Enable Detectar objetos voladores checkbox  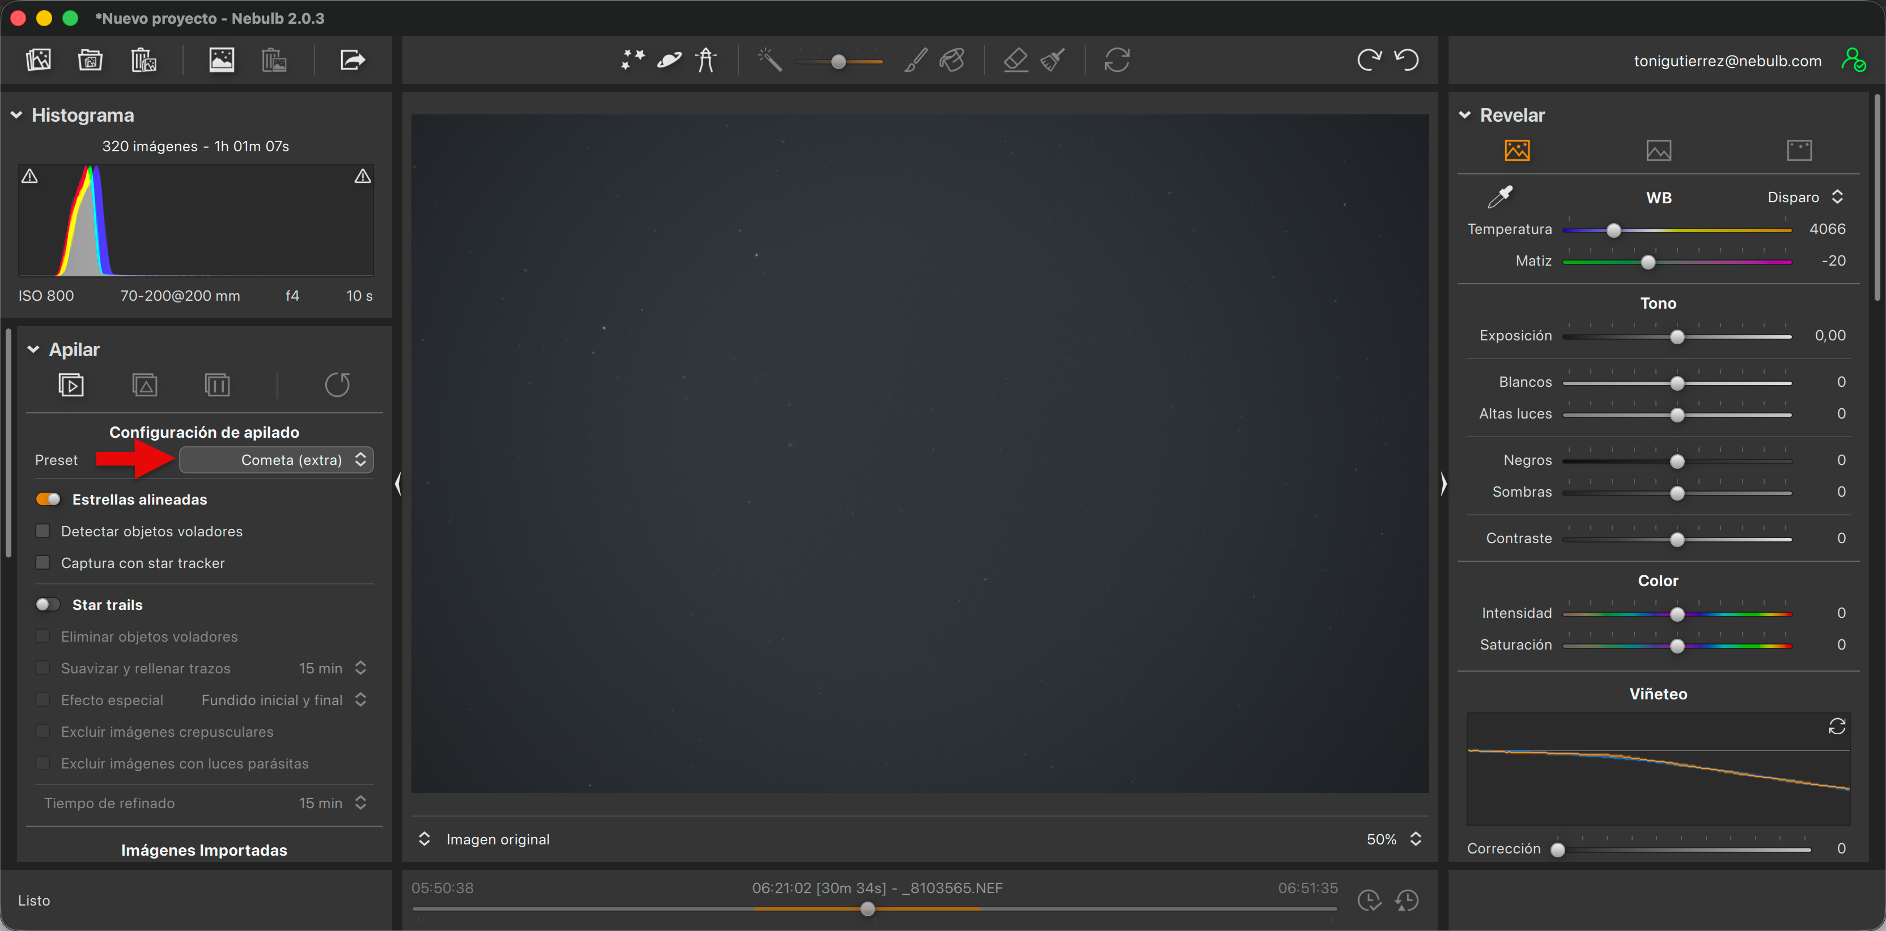click(x=43, y=531)
